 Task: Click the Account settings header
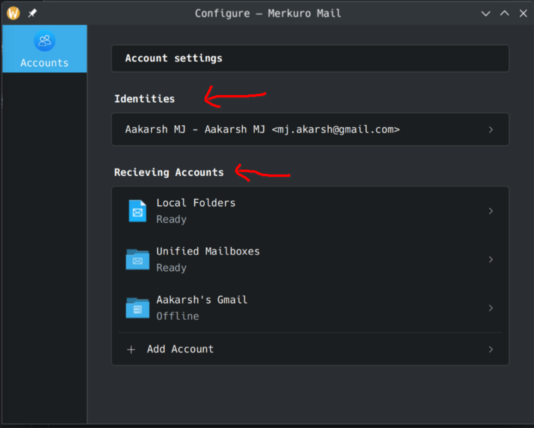[x=174, y=58]
